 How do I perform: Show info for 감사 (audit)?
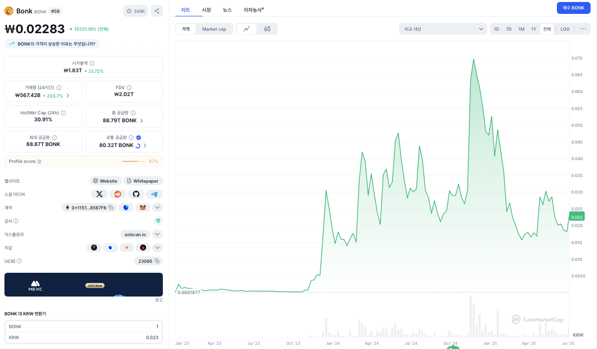pyautogui.click(x=16, y=221)
